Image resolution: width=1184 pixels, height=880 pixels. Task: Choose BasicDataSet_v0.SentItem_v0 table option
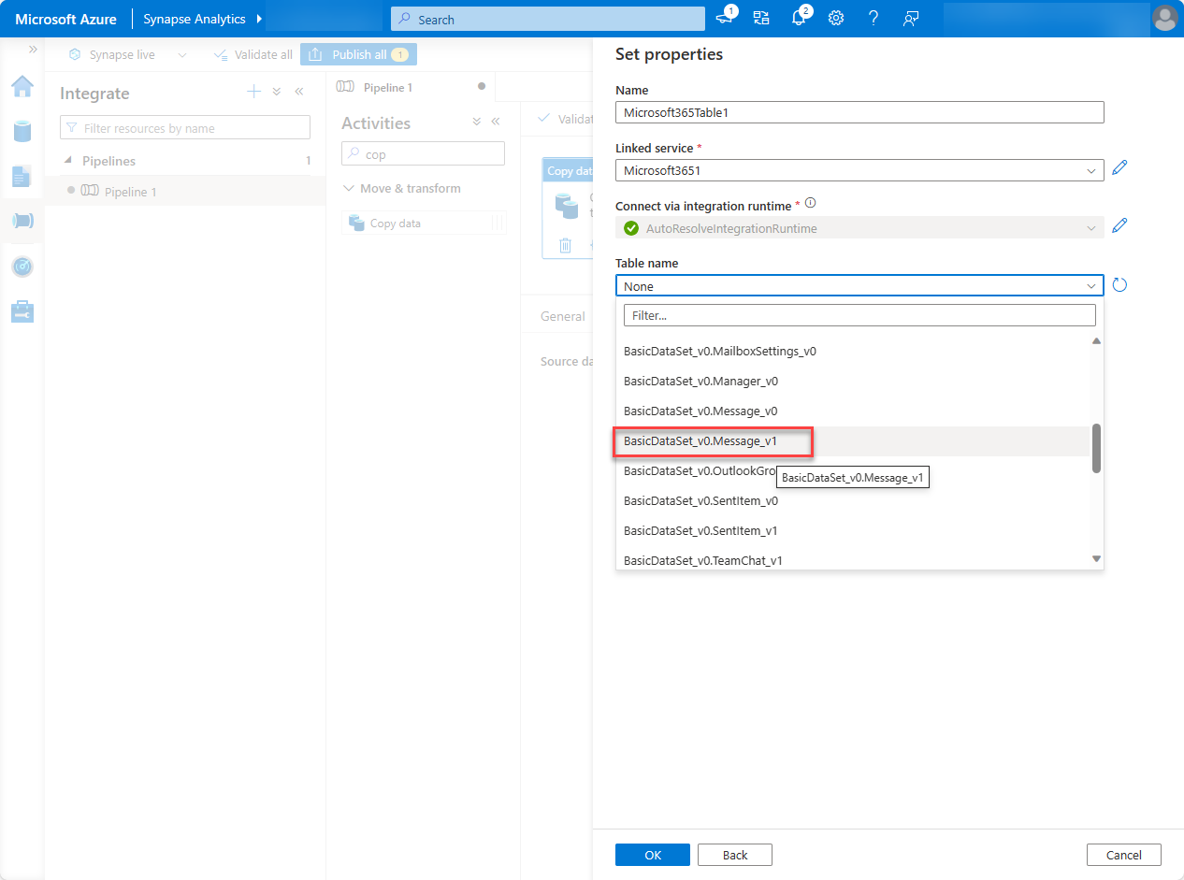[x=700, y=501]
